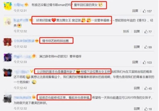The height and width of the screenshot is (111, 159).
Task: Reply to the 情书综艺 comment
Action: tap(137, 47)
